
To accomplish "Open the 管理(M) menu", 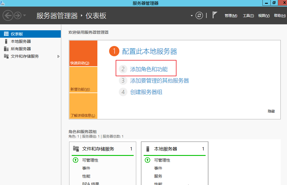I will click(x=231, y=16).
